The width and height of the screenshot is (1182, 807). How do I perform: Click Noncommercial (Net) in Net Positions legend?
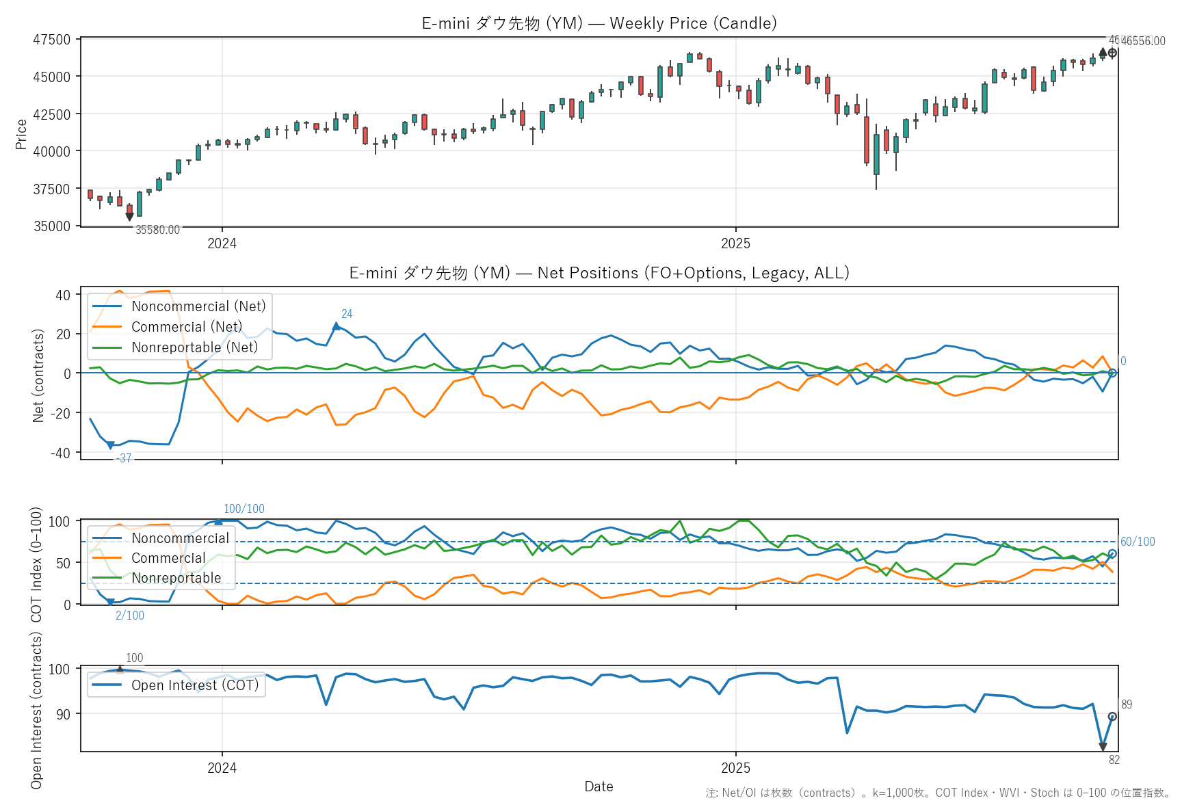pyautogui.click(x=198, y=306)
